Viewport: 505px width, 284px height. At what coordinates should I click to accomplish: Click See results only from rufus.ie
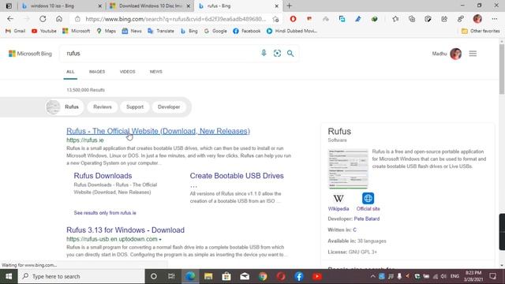[105, 213]
